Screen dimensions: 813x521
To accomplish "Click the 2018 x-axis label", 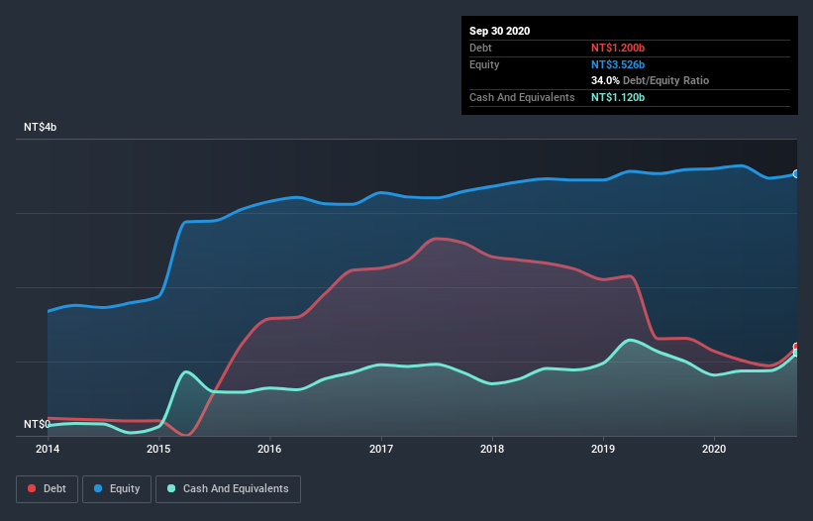I will 492,449.
